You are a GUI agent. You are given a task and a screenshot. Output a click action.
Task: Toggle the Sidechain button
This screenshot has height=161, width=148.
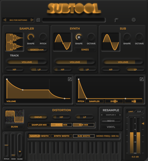[37, 50]
